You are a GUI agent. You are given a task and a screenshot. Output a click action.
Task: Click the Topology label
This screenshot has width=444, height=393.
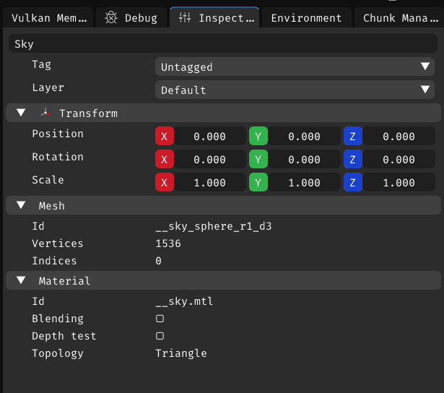click(x=58, y=353)
